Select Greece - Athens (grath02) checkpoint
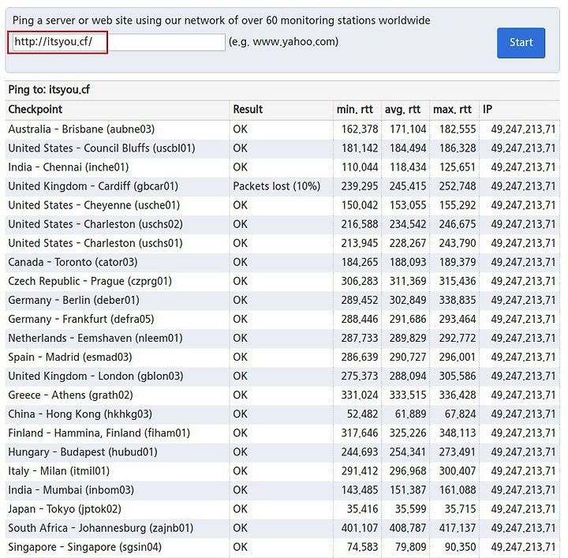Image resolution: width=568 pixels, height=558 pixels. pos(71,395)
